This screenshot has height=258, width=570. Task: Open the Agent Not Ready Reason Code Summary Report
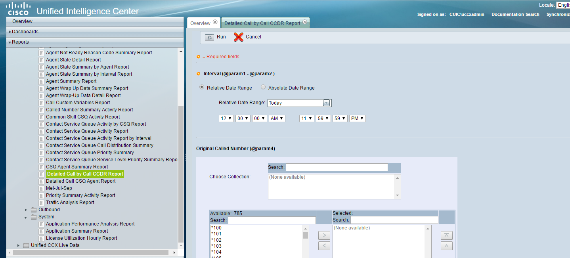point(99,53)
